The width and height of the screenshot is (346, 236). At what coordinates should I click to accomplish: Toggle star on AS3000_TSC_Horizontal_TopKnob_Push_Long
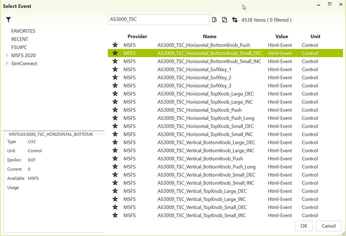click(115, 118)
